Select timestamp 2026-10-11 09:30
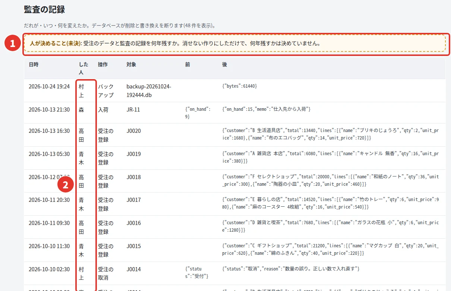 coord(49,223)
